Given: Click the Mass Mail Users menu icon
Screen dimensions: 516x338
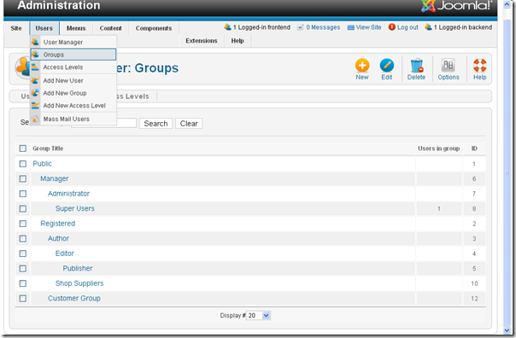Looking at the screenshot, I should click(x=35, y=119).
